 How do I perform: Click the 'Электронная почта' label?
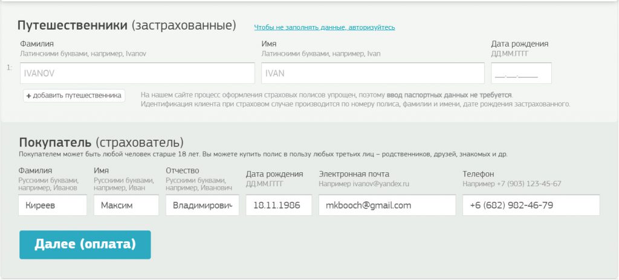tap(354, 174)
